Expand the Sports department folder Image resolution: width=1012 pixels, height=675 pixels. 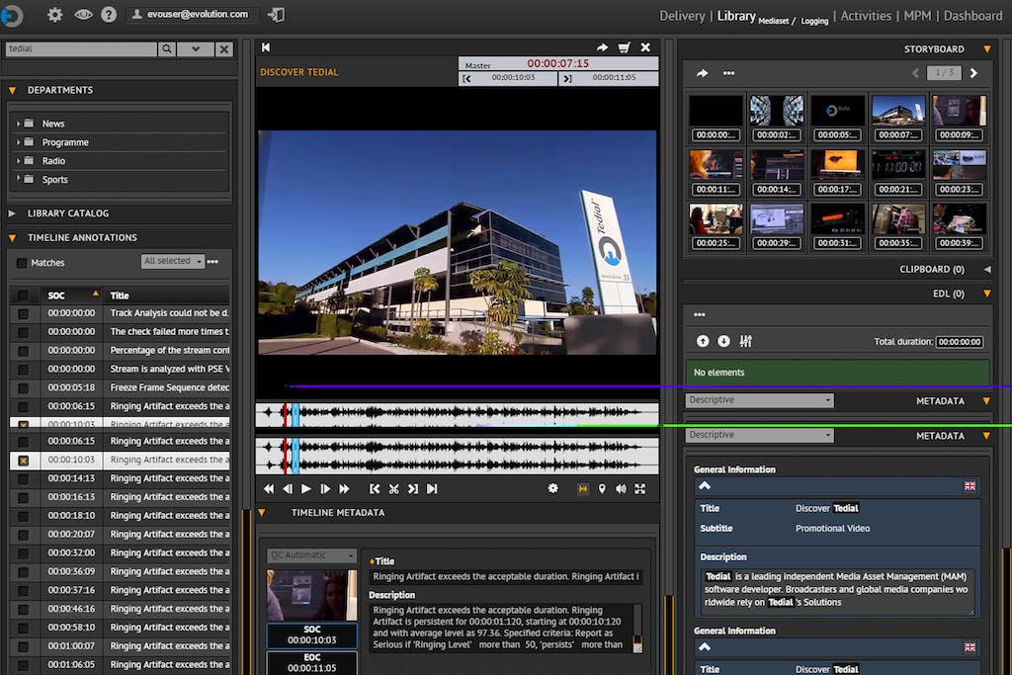pos(18,179)
